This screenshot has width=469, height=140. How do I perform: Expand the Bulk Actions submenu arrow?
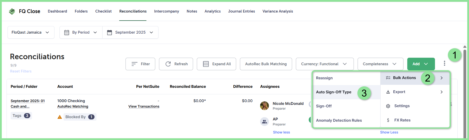442,78
